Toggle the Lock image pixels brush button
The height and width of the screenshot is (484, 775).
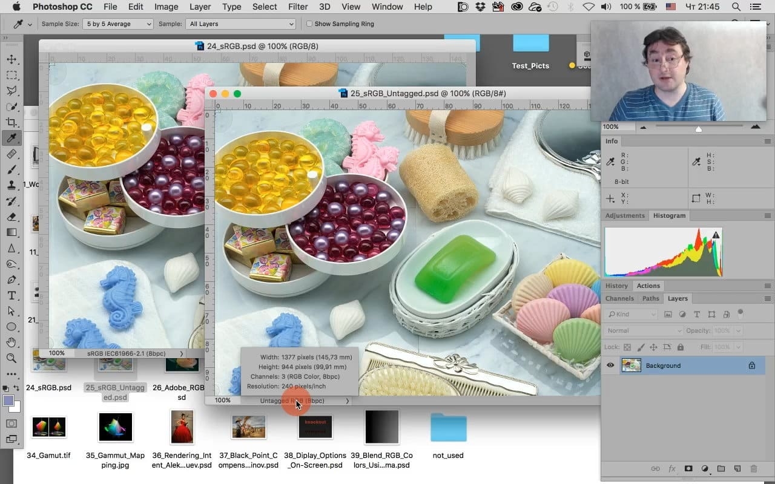coord(641,347)
